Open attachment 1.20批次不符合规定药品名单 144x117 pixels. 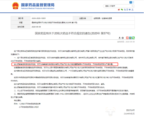(30, 104)
